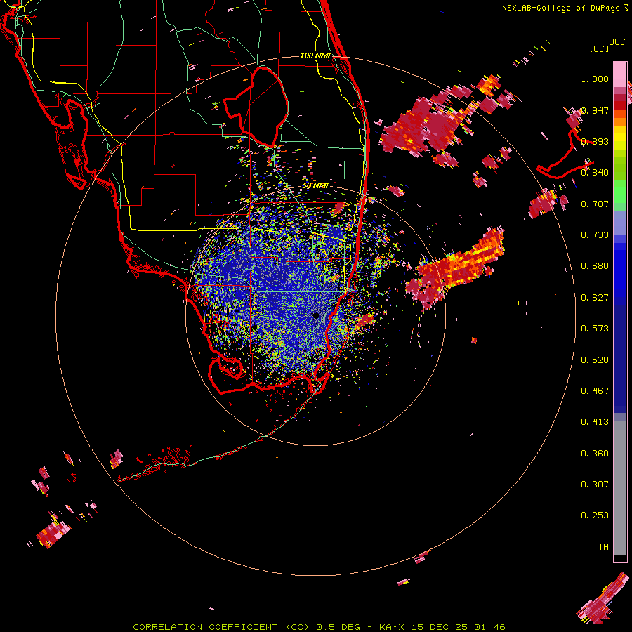Pick the gray bottom segment of color bar
This screenshot has height=632, width=632.
(x=620, y=488)
